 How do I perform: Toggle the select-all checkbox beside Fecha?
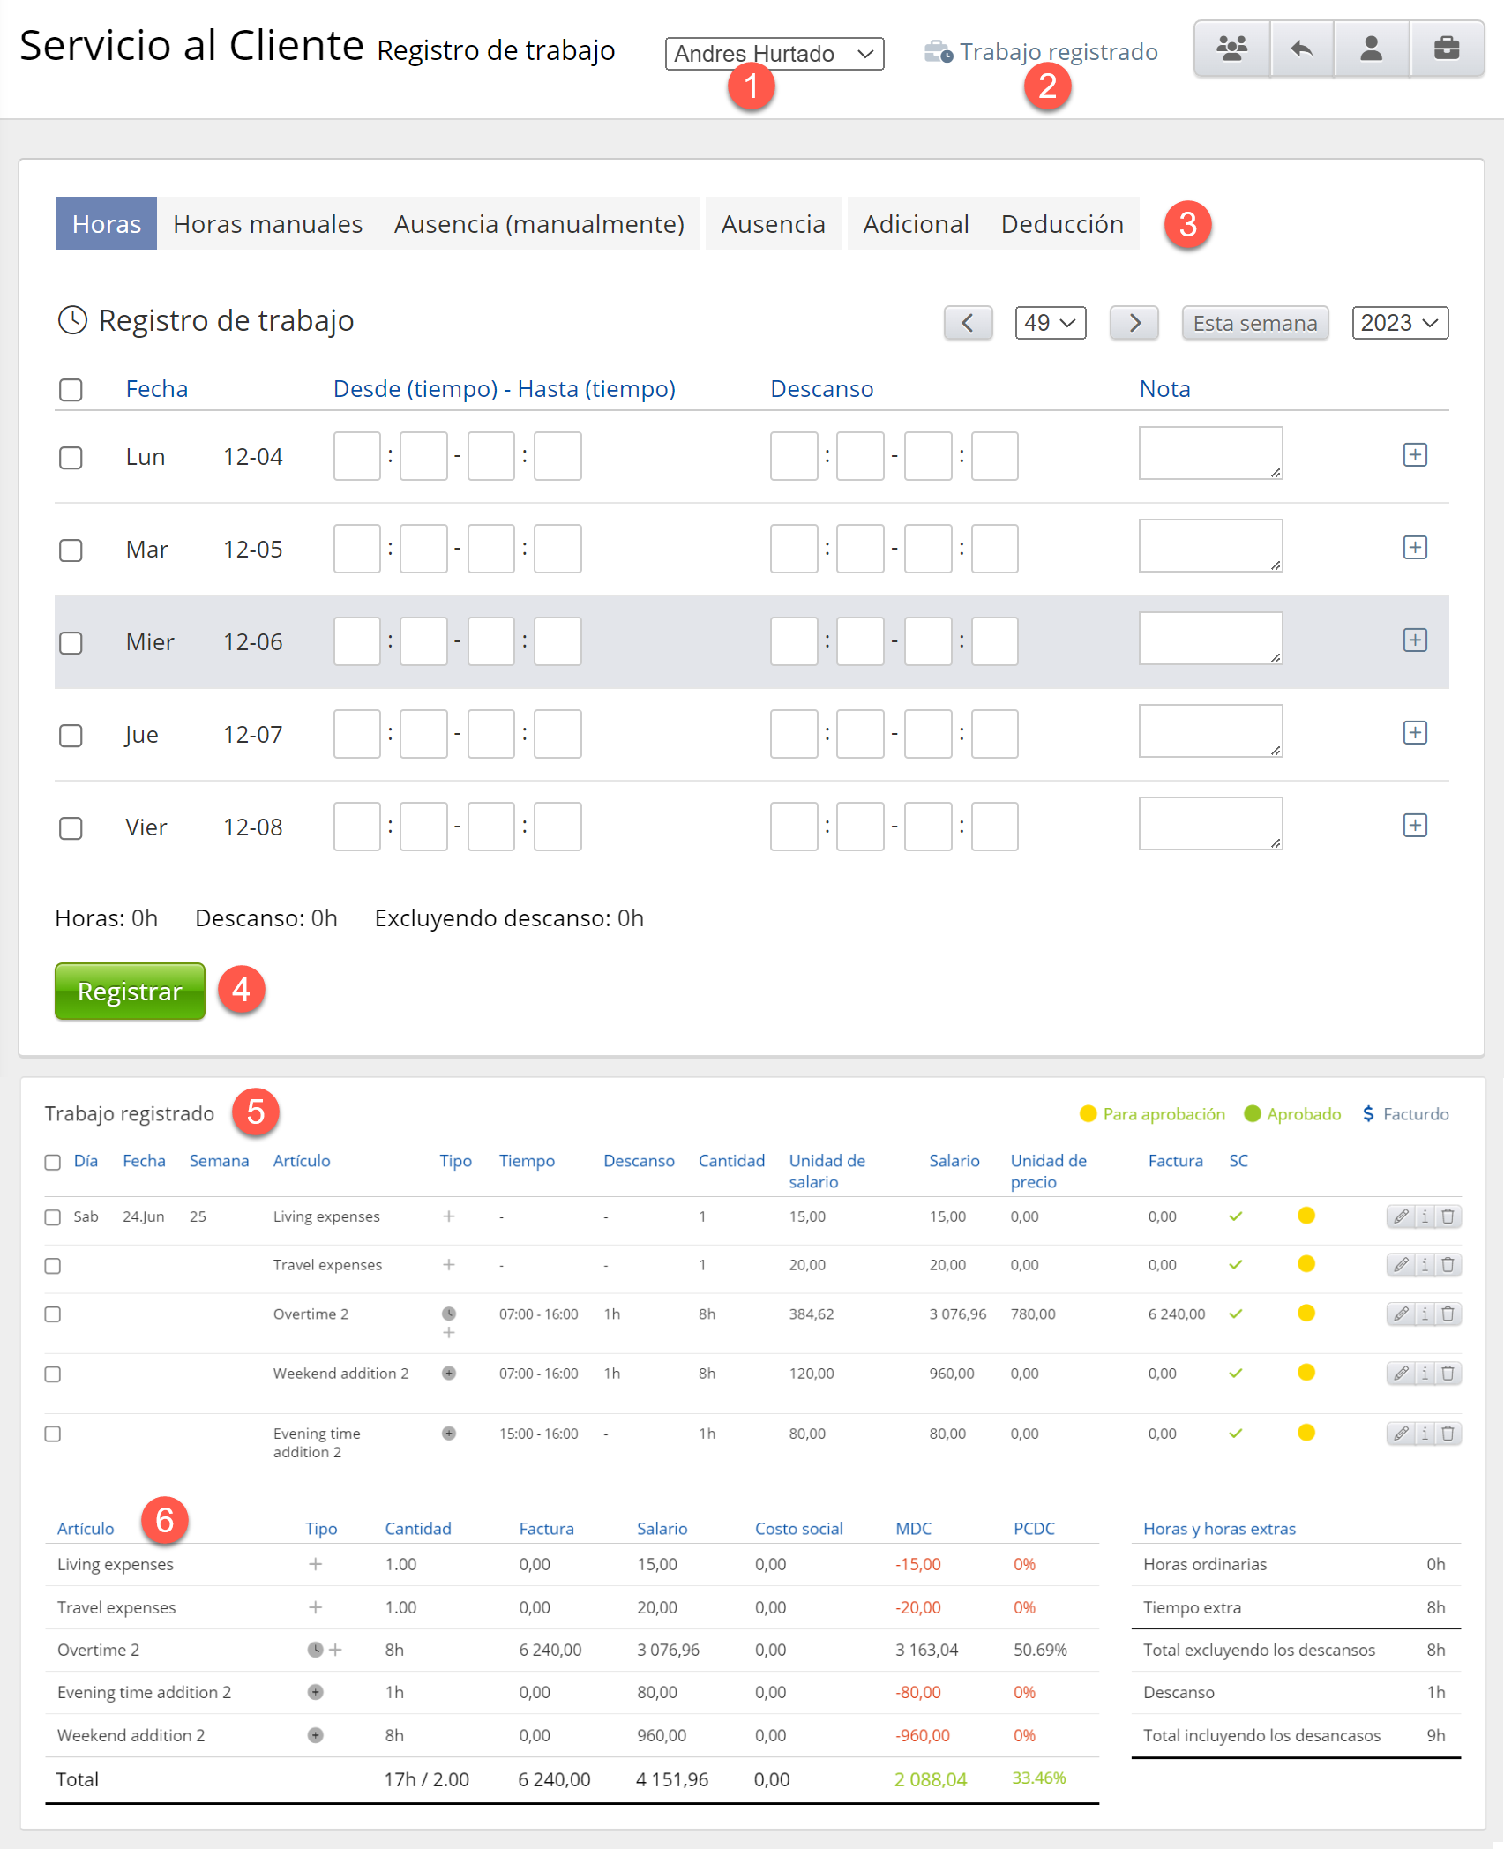click(71, 390)
